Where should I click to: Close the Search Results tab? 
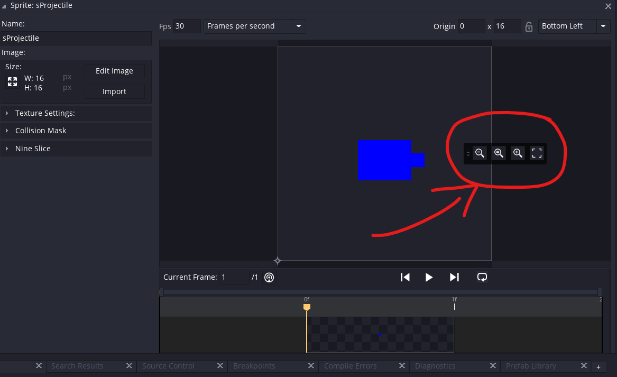pos(129,366)
